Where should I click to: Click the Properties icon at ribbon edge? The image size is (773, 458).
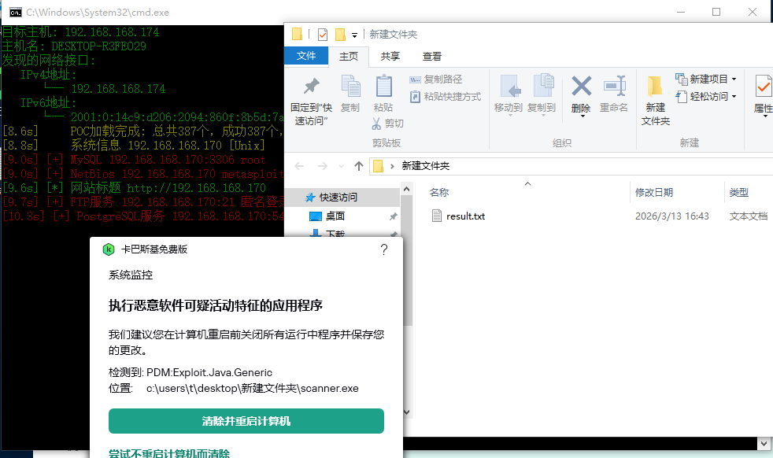pos(763,87)
